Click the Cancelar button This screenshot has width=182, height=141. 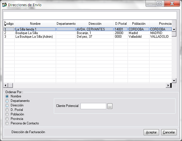169,132
